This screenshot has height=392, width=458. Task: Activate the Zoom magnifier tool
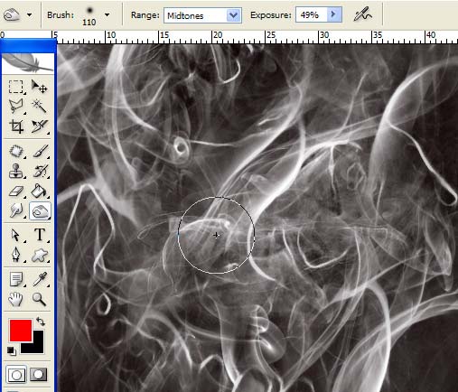click(x=40, y=299)
